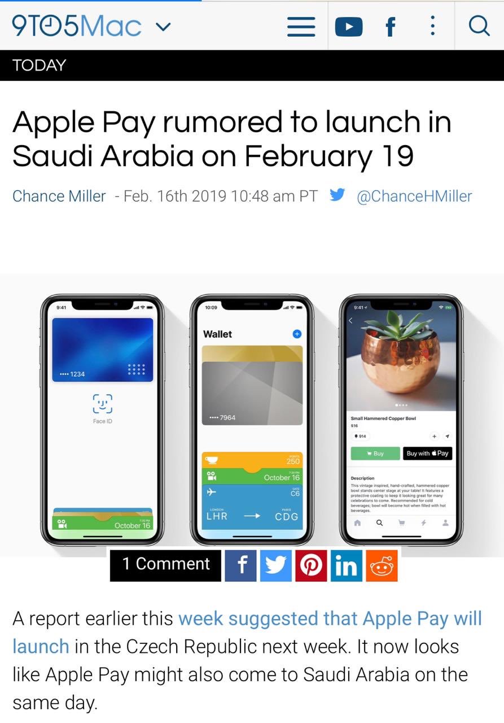Screen dimensions: 504x723
Task: Select the TODAY section tab
Action: [x=39, y=65]
